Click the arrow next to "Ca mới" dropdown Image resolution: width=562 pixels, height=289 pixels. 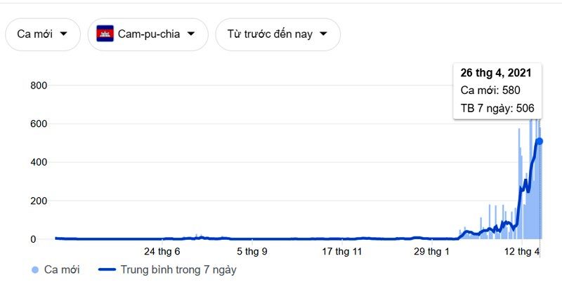click(64, 34)
